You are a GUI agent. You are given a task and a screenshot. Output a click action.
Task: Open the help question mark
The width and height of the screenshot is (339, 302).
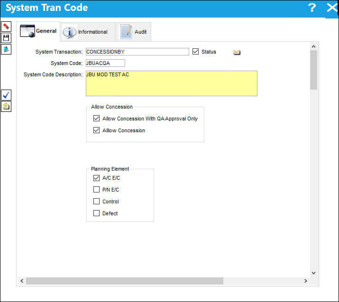312,8
